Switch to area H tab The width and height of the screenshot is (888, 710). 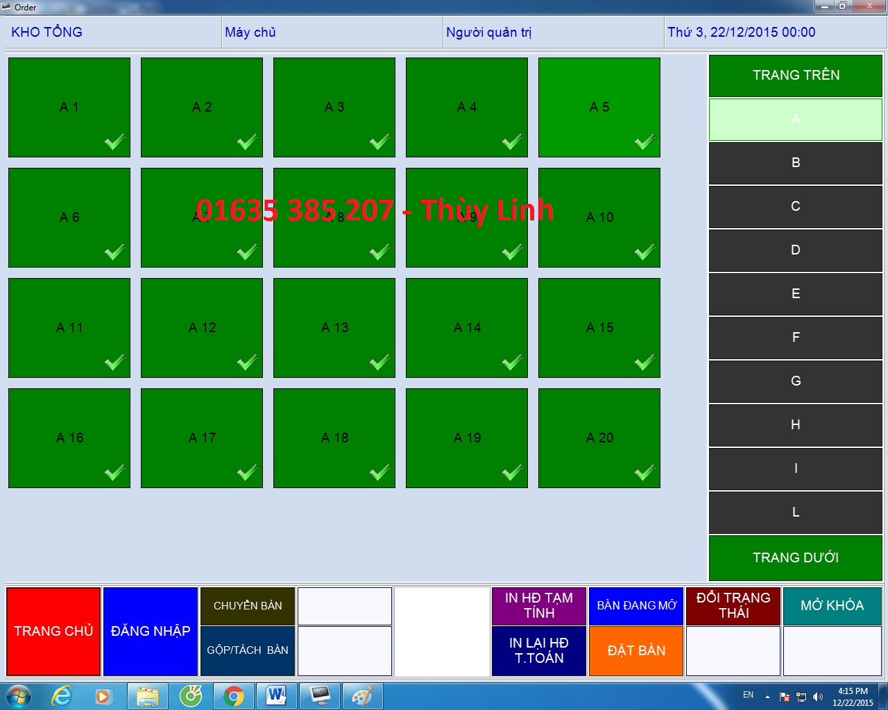pos(796,425)
